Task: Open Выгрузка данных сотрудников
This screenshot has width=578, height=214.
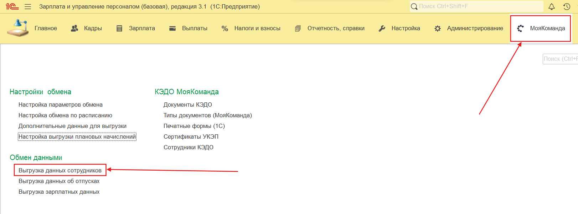Action: click(60, 170)
